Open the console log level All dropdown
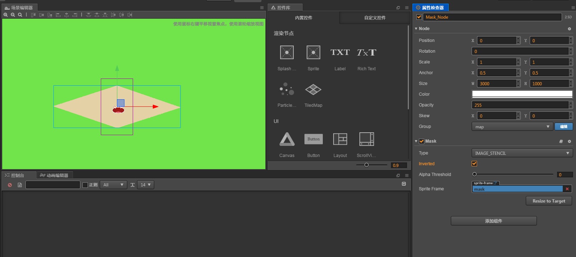Screen dimensions: 576x257 coord(113,185)
